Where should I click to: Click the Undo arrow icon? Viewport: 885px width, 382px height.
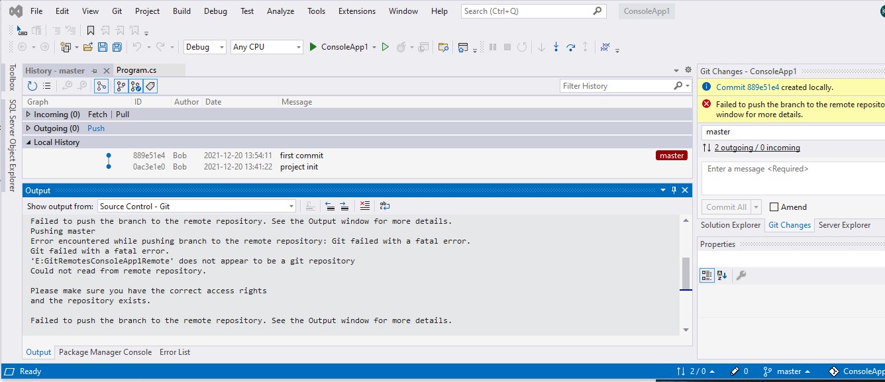coord(137,47)
